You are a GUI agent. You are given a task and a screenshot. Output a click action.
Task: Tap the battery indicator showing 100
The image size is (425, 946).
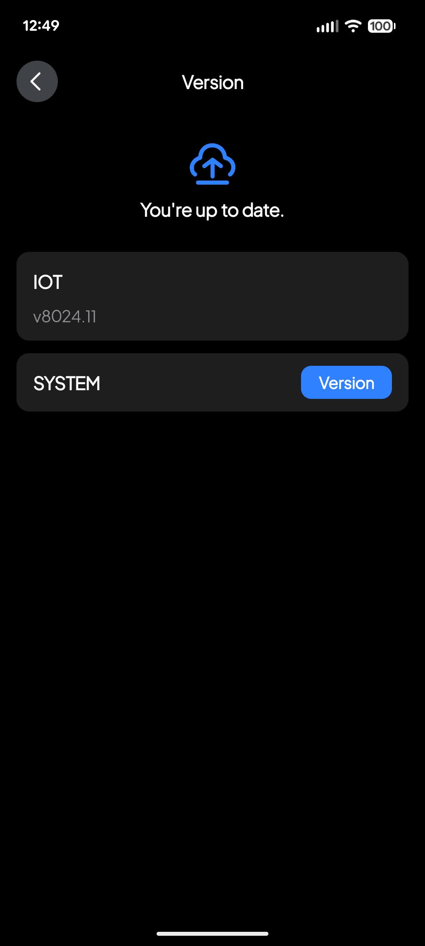pyautogui.click(x=381, y=26)
